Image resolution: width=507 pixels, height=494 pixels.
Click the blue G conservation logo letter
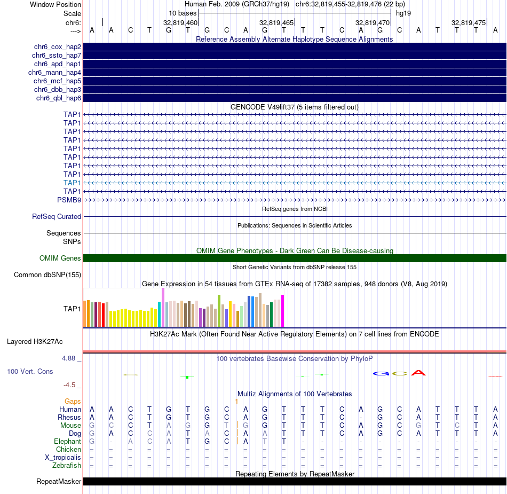381,373
